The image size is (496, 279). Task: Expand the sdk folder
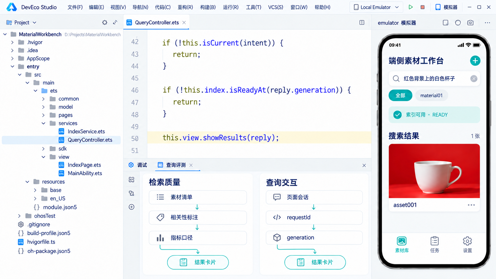click(43, 149)
